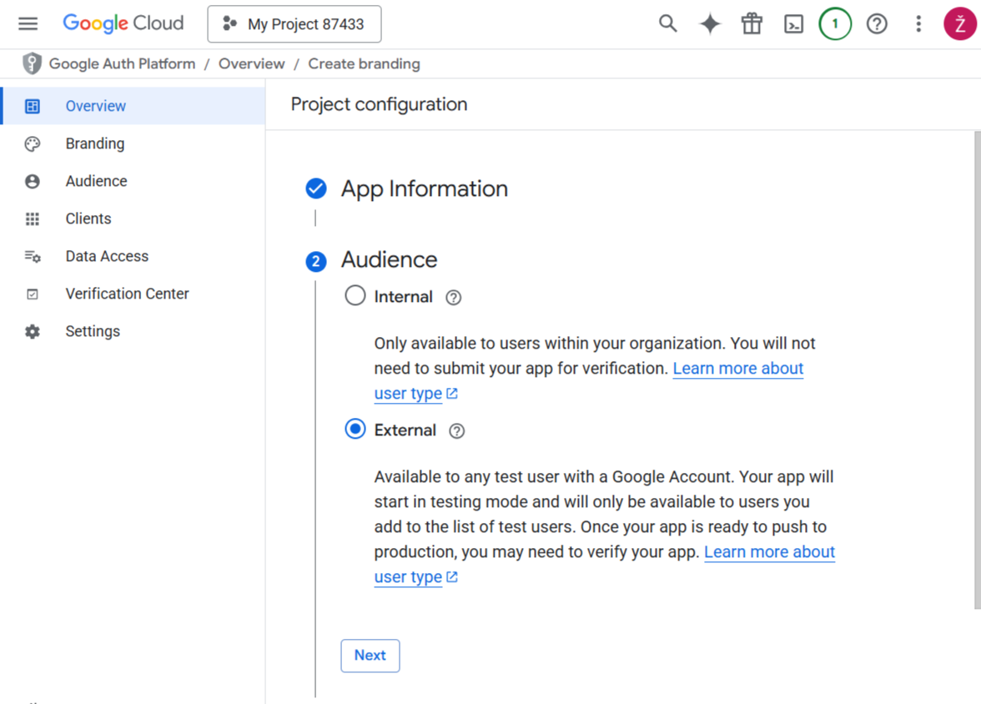Open the three-dot overflow menu

coord(918,23)
